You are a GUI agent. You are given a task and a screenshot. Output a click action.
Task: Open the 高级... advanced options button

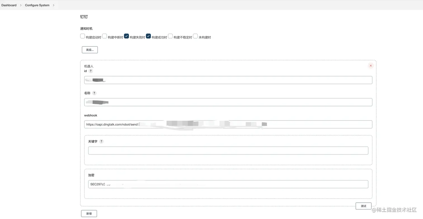pyautogui.click(x=90, y=50)
